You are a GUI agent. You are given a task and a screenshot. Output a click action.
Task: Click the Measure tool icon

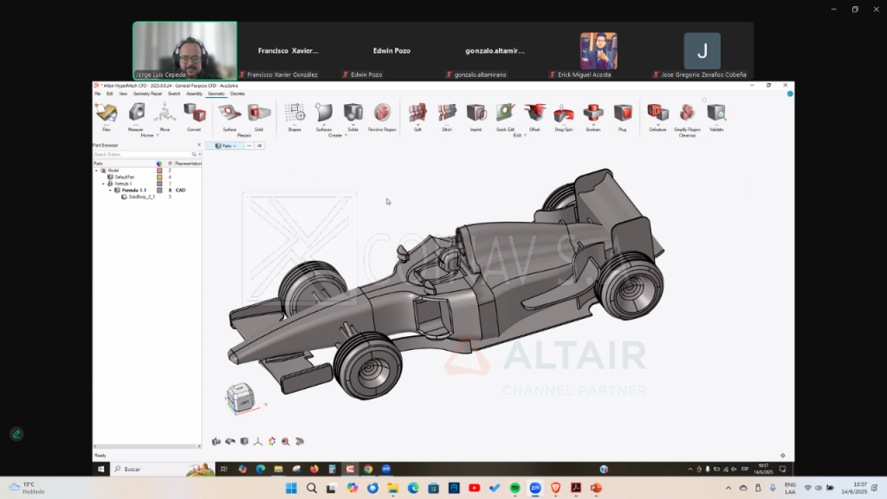(136, 113)
